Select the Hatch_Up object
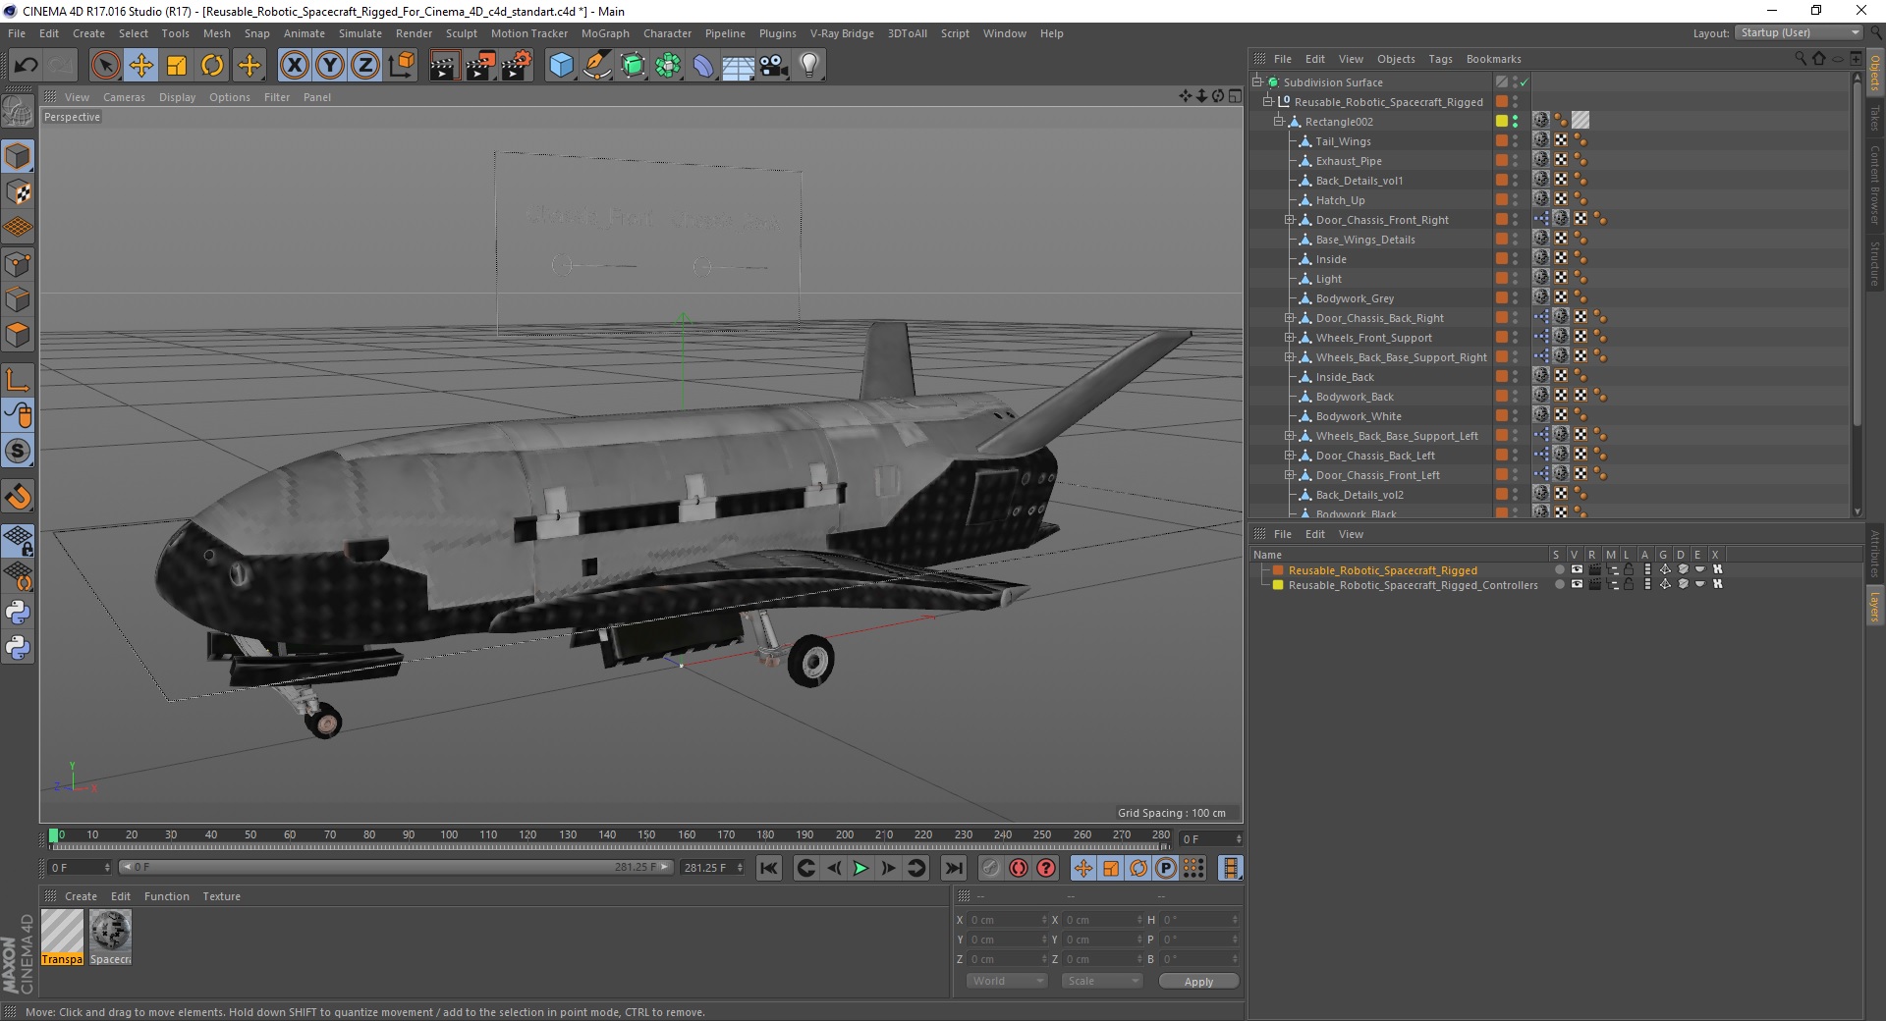Image resolution: width=1886 pixels, height=1021 pixels. [1340, 200]
